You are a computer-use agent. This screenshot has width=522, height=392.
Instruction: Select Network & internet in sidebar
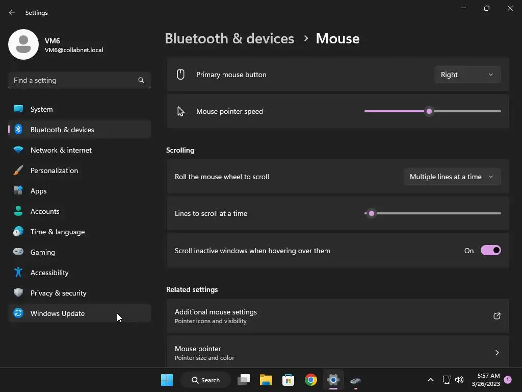point(80,150)
